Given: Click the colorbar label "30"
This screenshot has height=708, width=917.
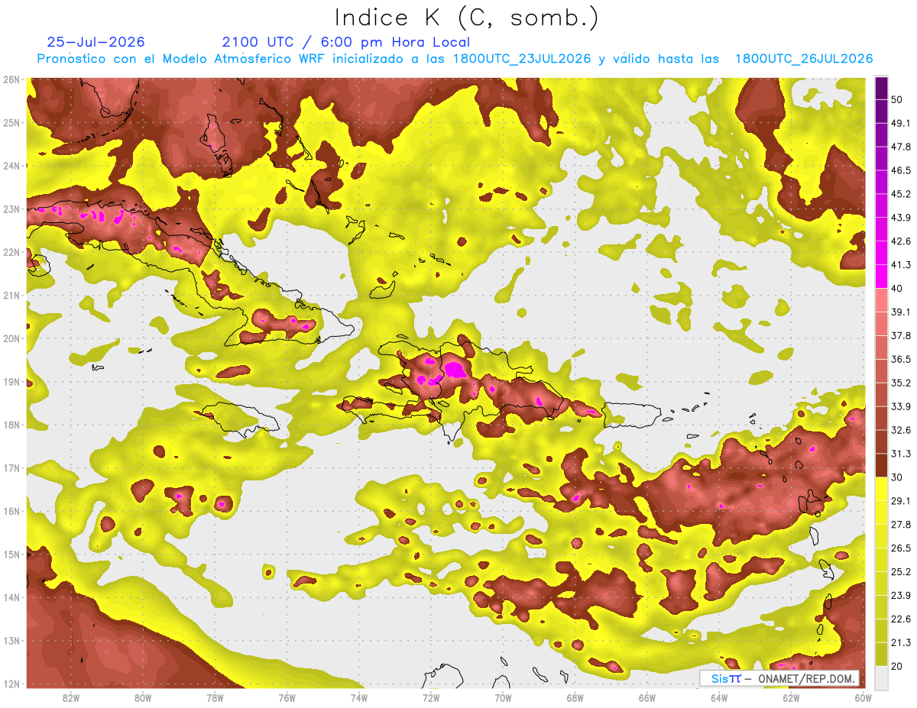Looking at the screenshot, I should [897, 477].
